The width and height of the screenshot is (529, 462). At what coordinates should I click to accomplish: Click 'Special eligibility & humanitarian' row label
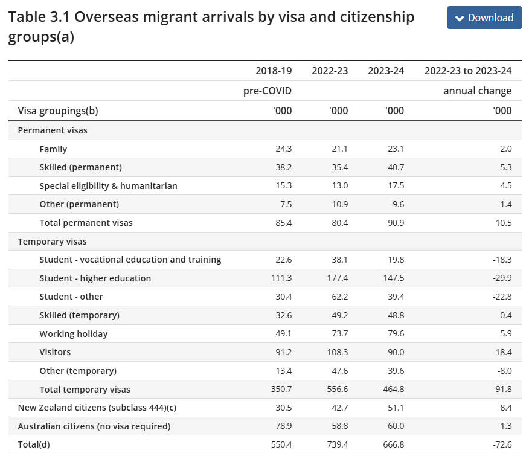(108, 186)
